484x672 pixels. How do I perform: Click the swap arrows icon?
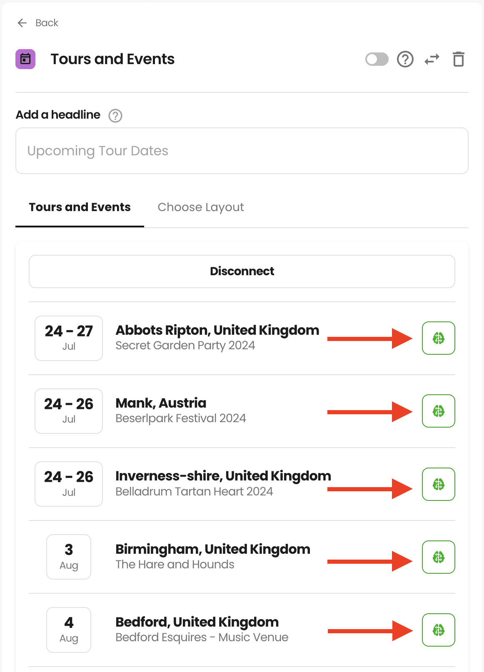(432, 60)
